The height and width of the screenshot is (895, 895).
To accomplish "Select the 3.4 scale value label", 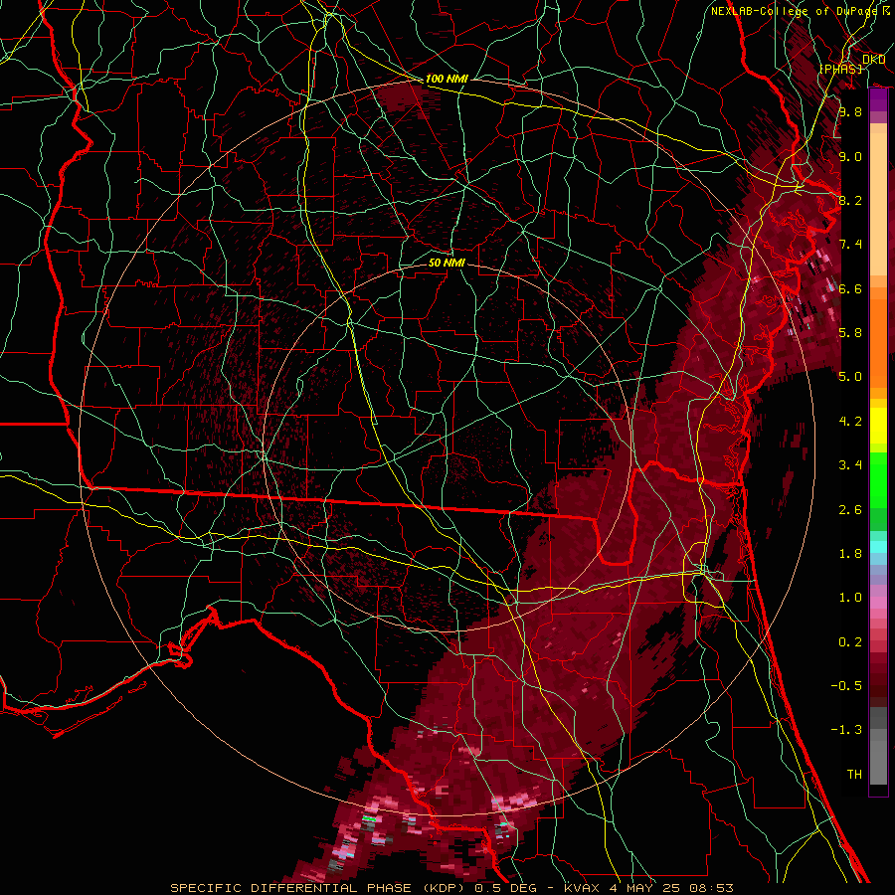I will tap(850, 465).
